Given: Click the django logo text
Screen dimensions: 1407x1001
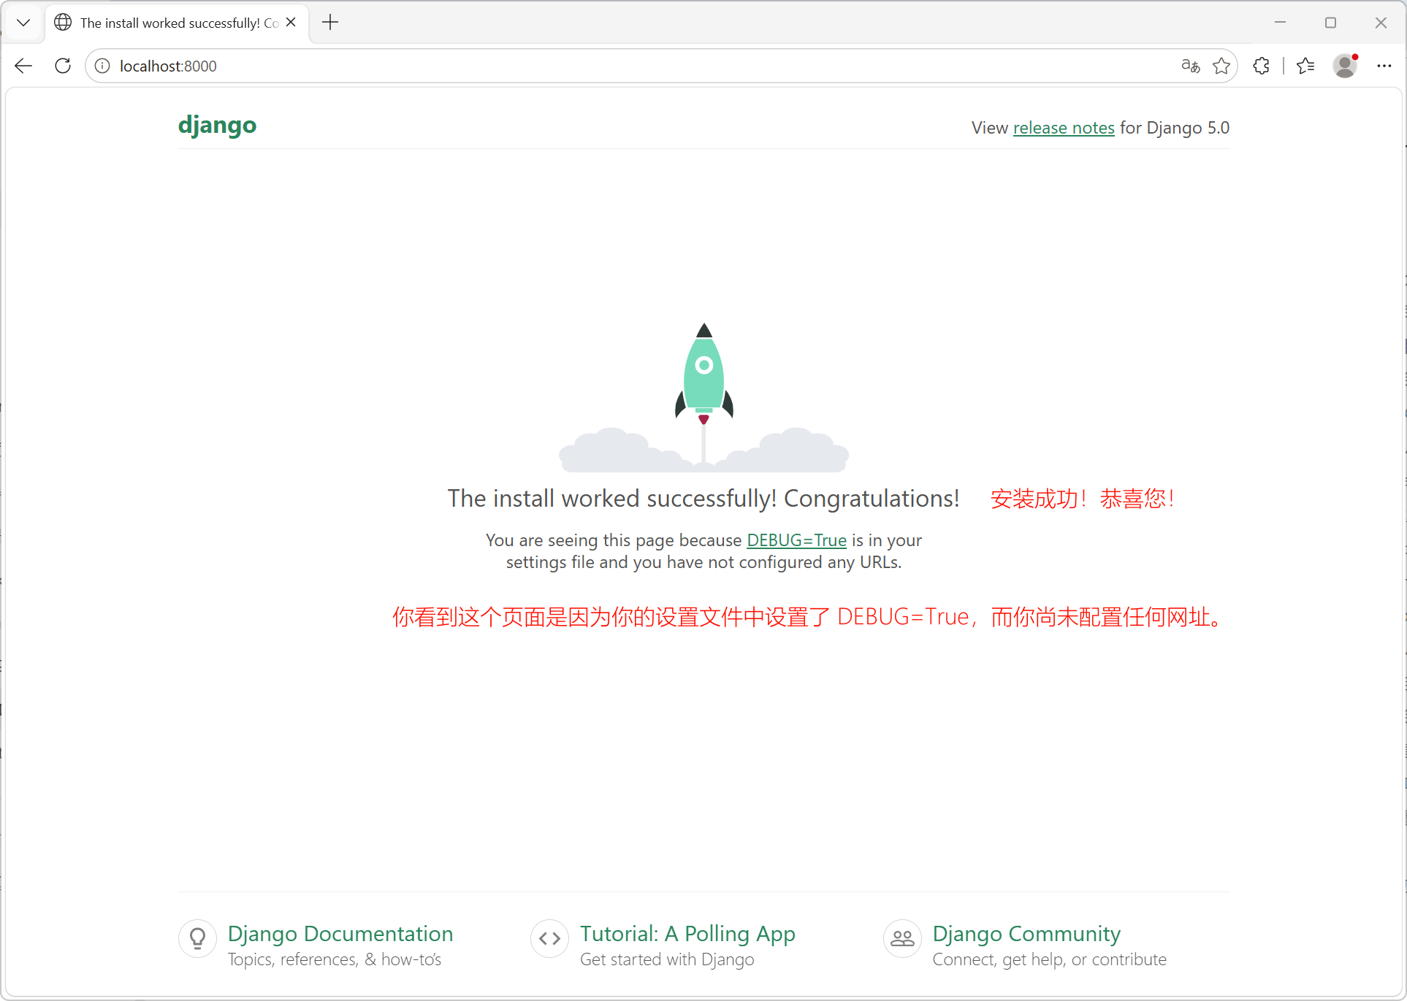Looking at the screenshot, I should [x=218, y=125].
